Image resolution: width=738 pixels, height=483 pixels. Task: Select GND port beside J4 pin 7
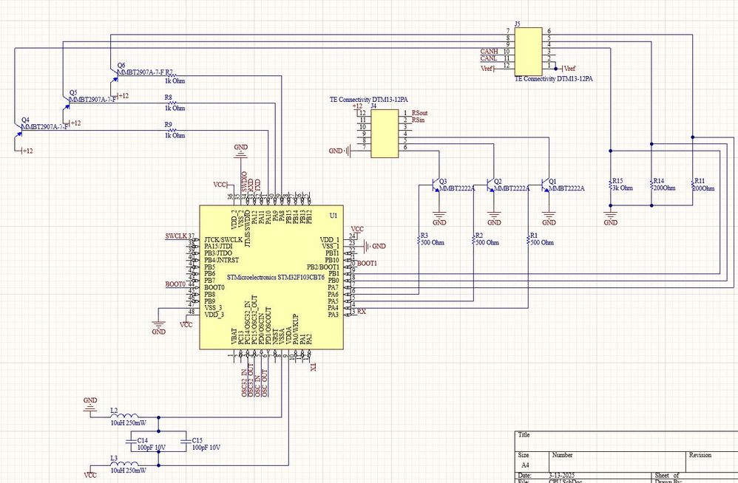click(x=340, y=151)
